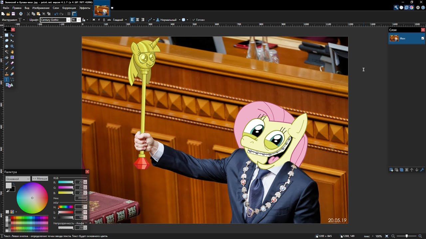Toggle underline text formatting

click(x=104, y=20)
